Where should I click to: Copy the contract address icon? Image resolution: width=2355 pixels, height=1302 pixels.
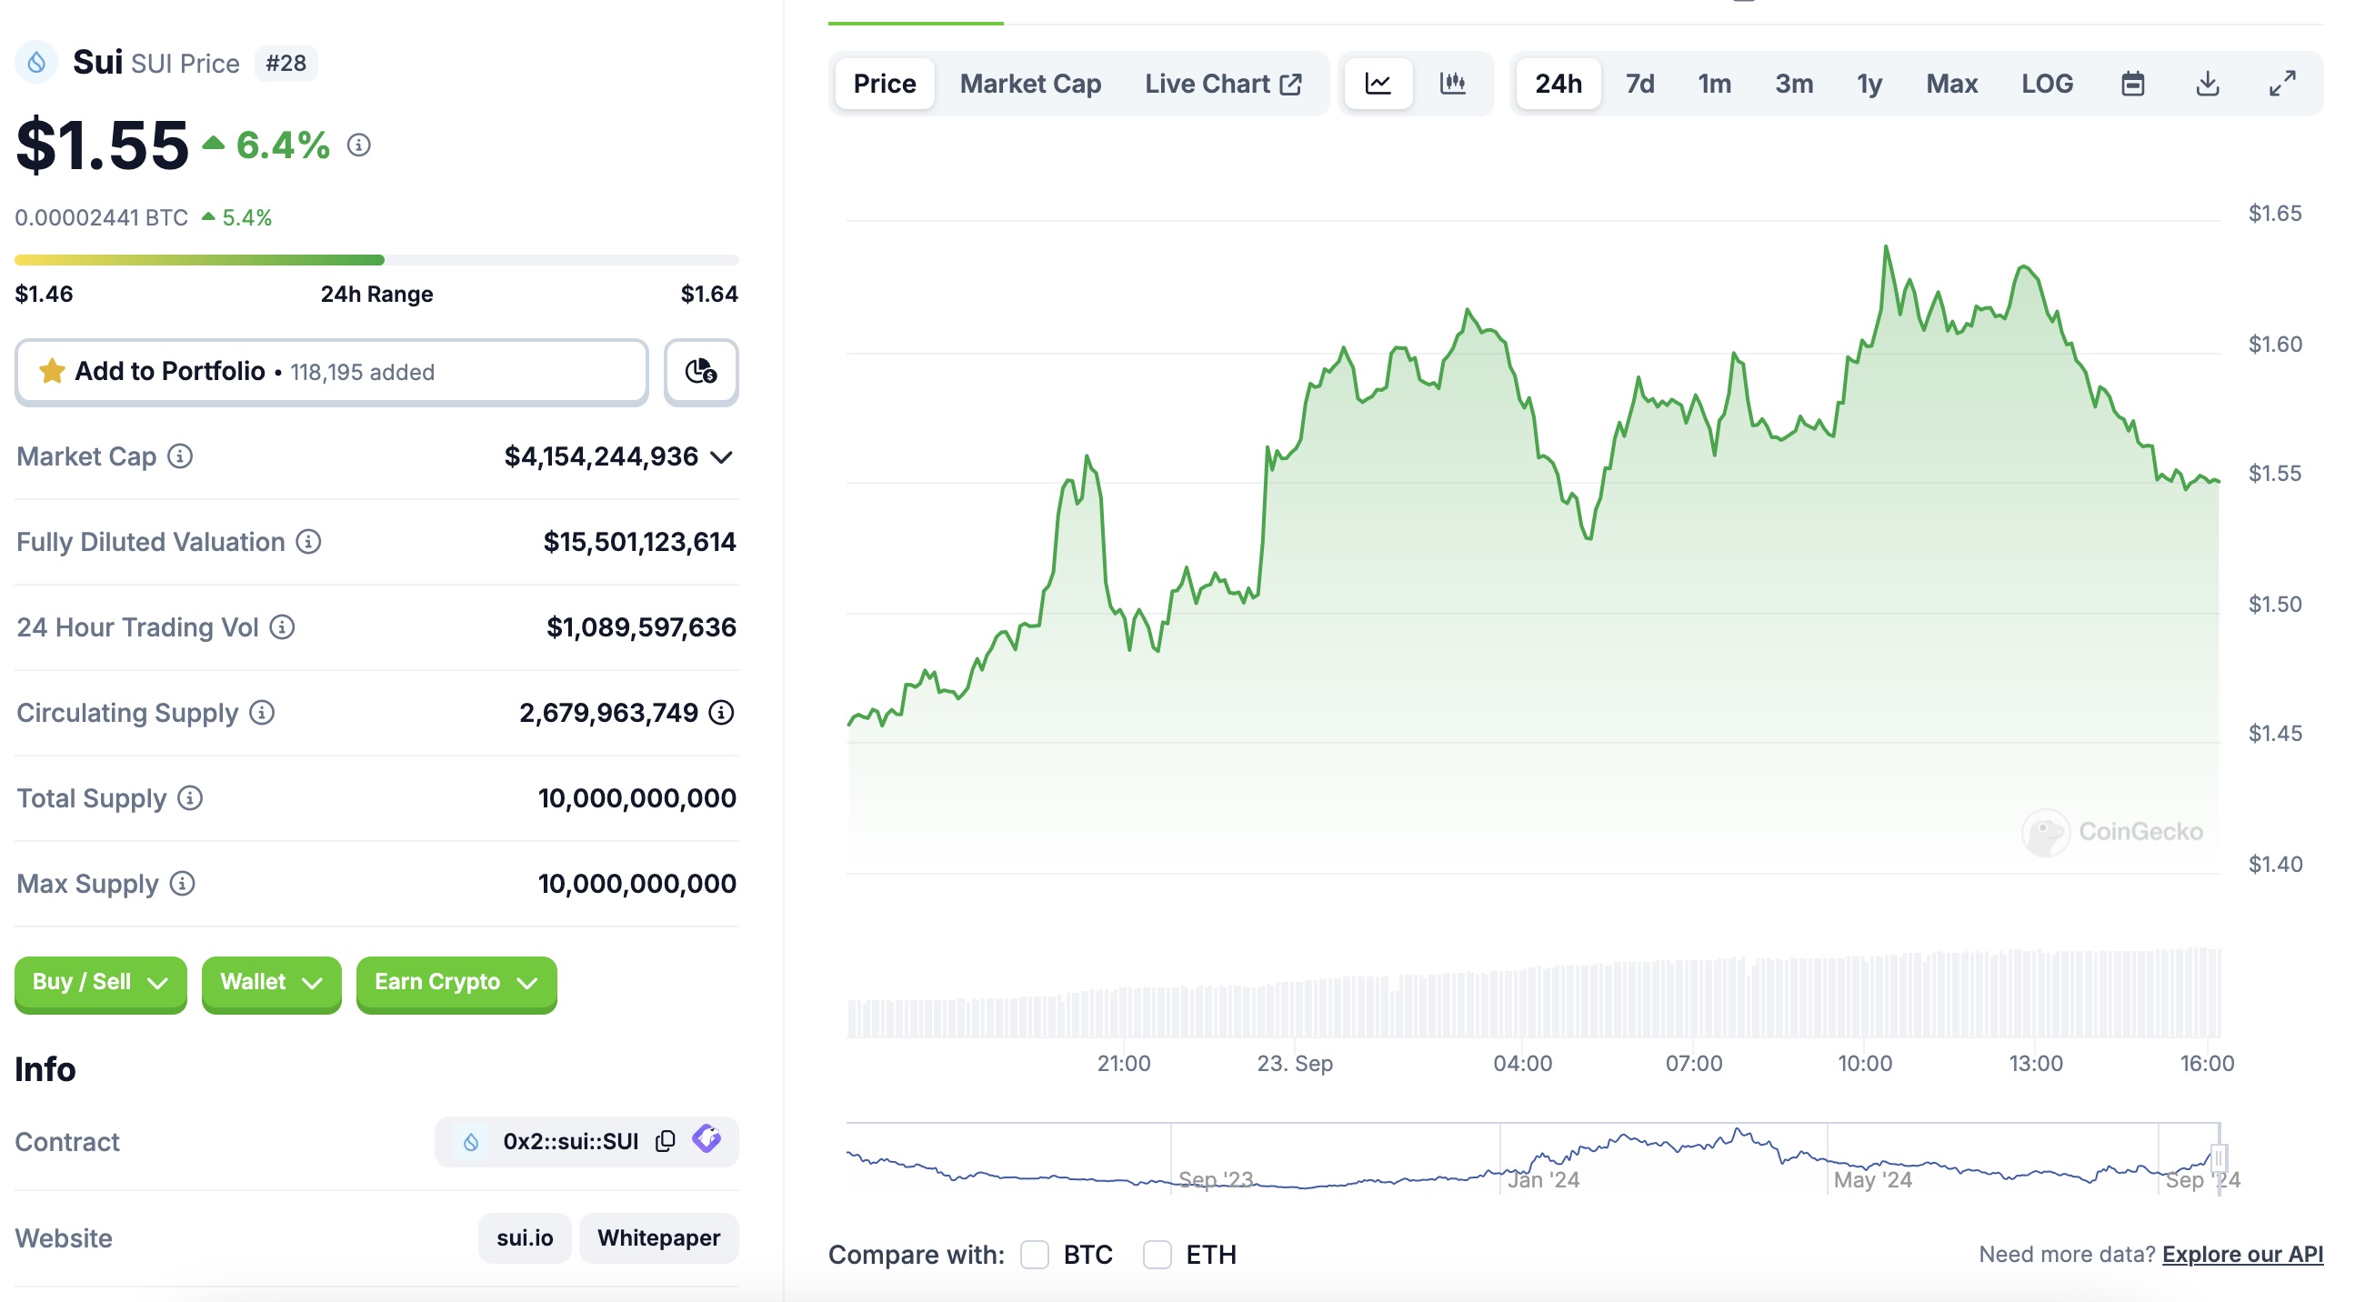[x=666, y=1141]
